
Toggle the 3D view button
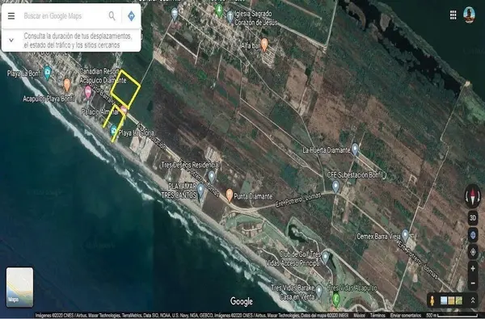pos(473,217)
